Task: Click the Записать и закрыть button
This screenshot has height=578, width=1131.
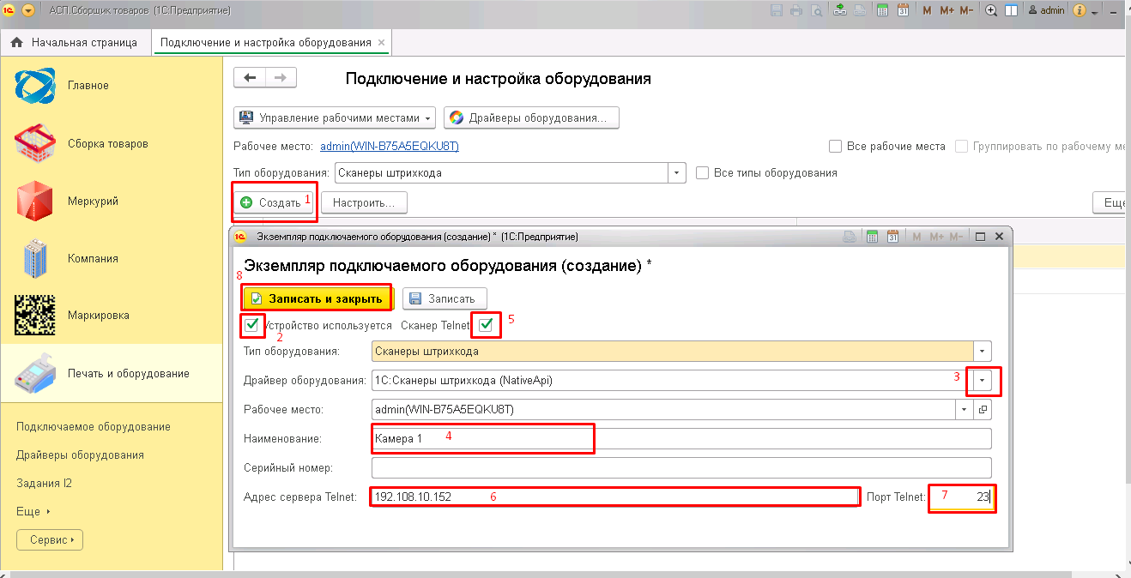Action: (317, 298)
